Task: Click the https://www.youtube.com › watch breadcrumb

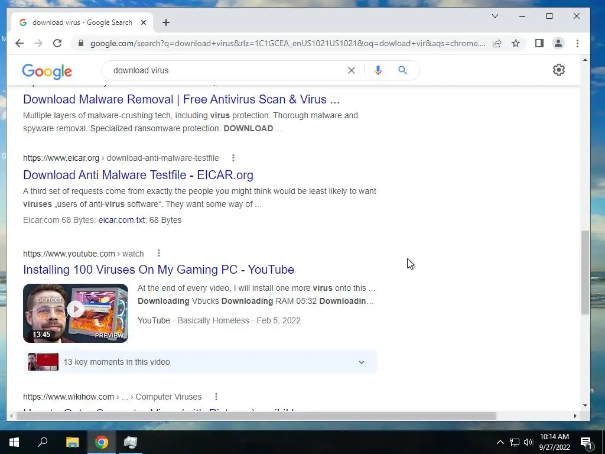Action: click(x=83, y=254)
